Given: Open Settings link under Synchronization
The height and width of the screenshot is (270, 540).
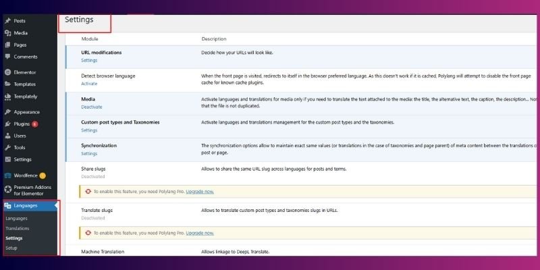Looking at the screenshot, I should tap(89, 154).
